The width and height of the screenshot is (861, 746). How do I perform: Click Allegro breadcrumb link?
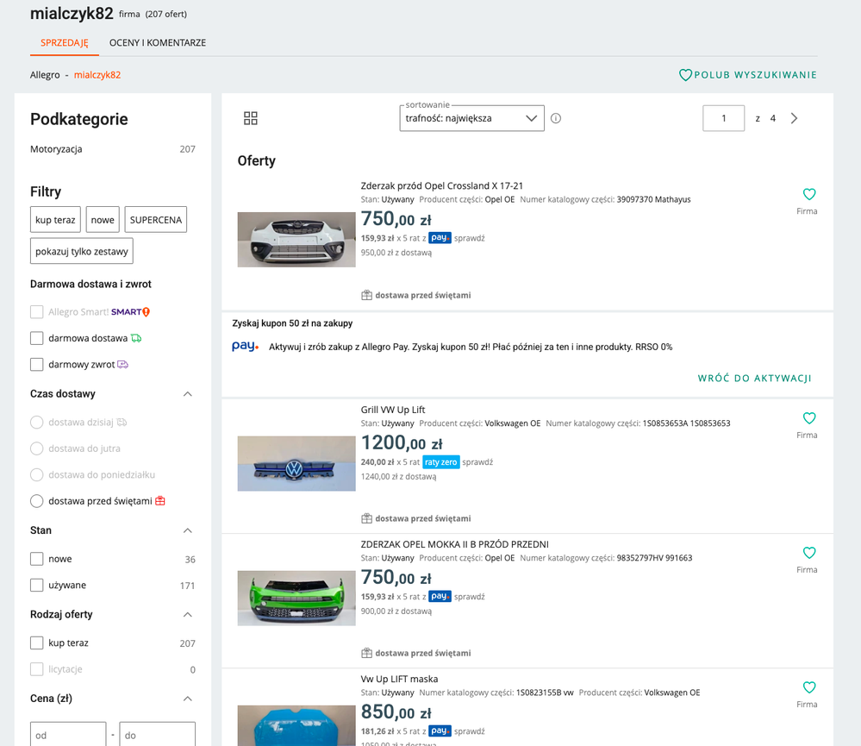[x=45, y=75]
